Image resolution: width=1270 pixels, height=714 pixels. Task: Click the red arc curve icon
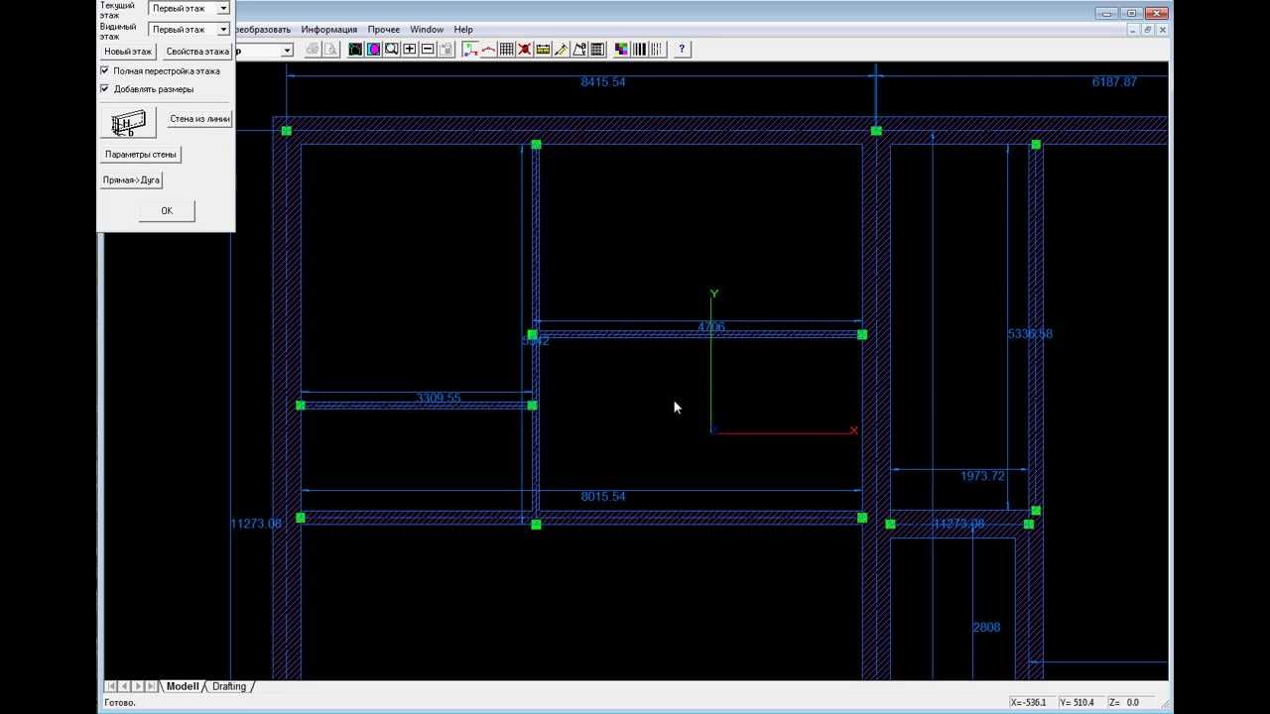(x=488, y=50)
